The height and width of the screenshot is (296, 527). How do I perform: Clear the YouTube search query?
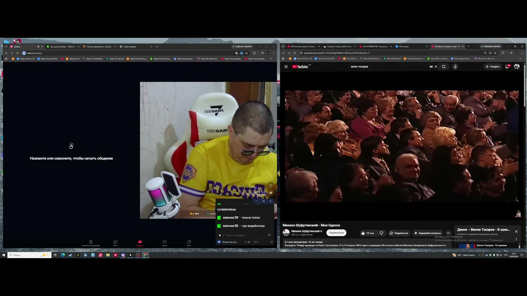tap(436, 67)
